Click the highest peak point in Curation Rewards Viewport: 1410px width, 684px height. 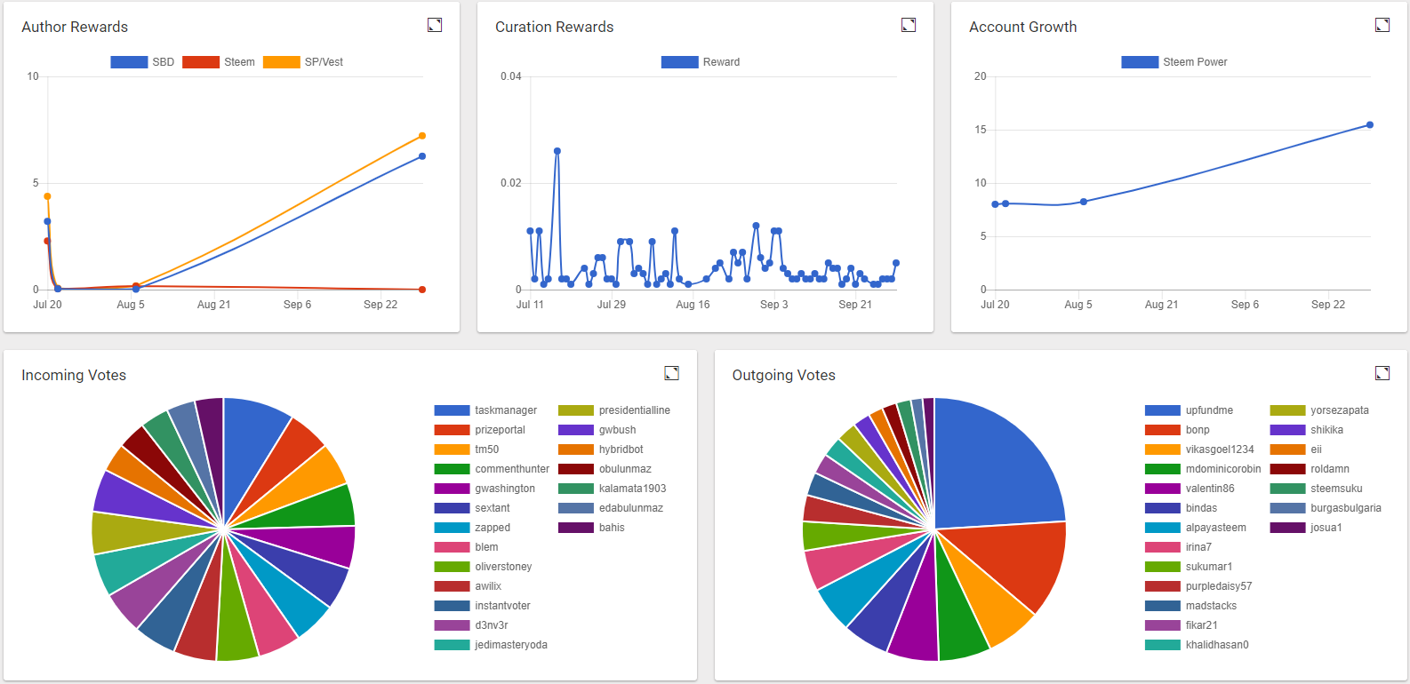[557, 151]
